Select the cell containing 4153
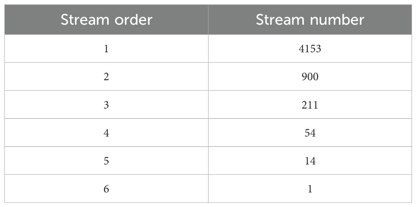This screenshot has width=416, height=207. click(x=310, y=49)
